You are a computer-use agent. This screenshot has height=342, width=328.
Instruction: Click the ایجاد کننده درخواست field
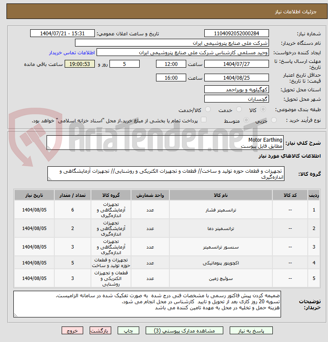point(183,53)
